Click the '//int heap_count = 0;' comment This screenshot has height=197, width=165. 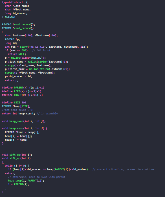[x=18, y=110]
